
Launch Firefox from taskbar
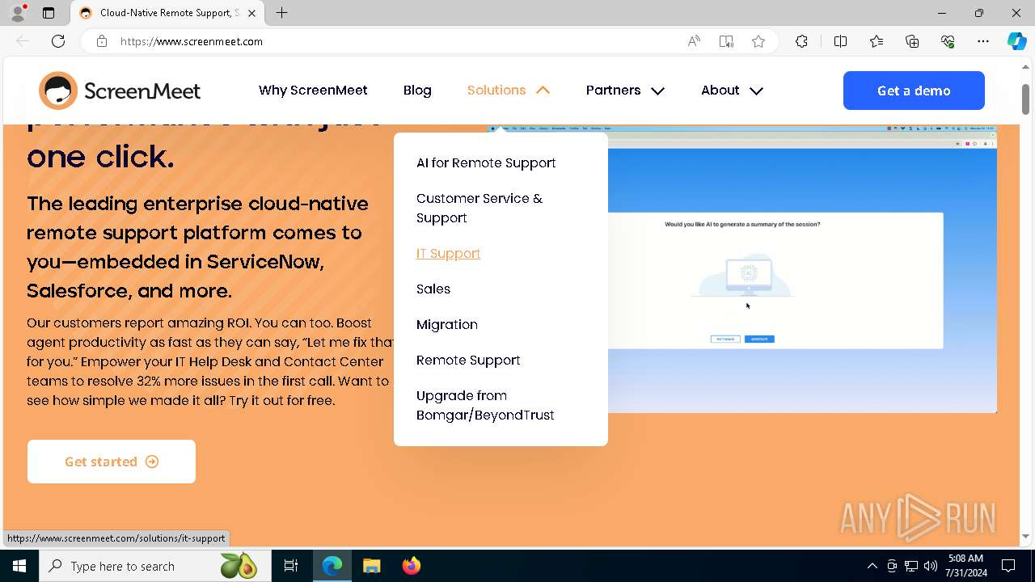pyautogui.click(x=411, y=566)
